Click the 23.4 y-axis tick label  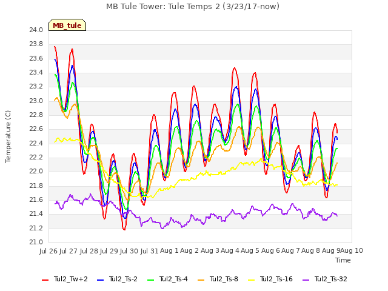(36, 73)
